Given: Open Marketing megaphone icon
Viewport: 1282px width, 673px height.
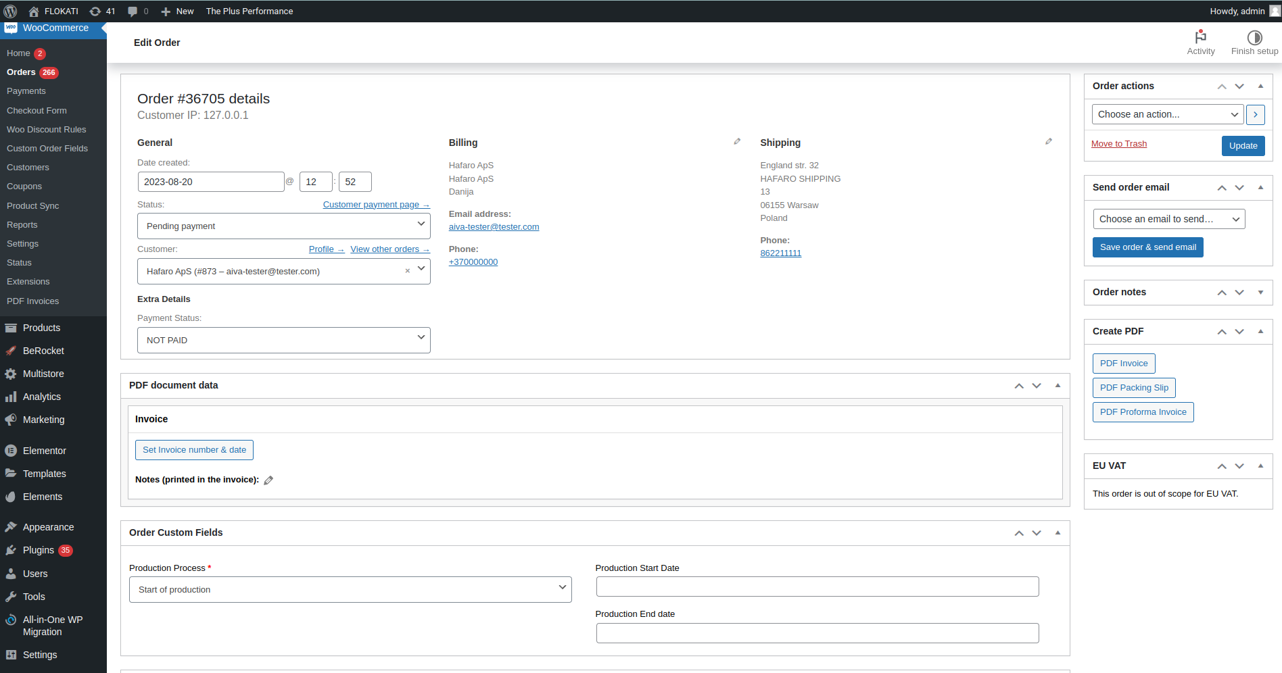Looking at the screenshot, I should (11, 420).
